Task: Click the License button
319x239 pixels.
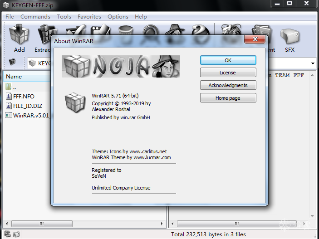Action: pos(228,73)
